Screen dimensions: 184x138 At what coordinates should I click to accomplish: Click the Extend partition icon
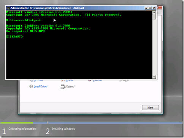63,86
